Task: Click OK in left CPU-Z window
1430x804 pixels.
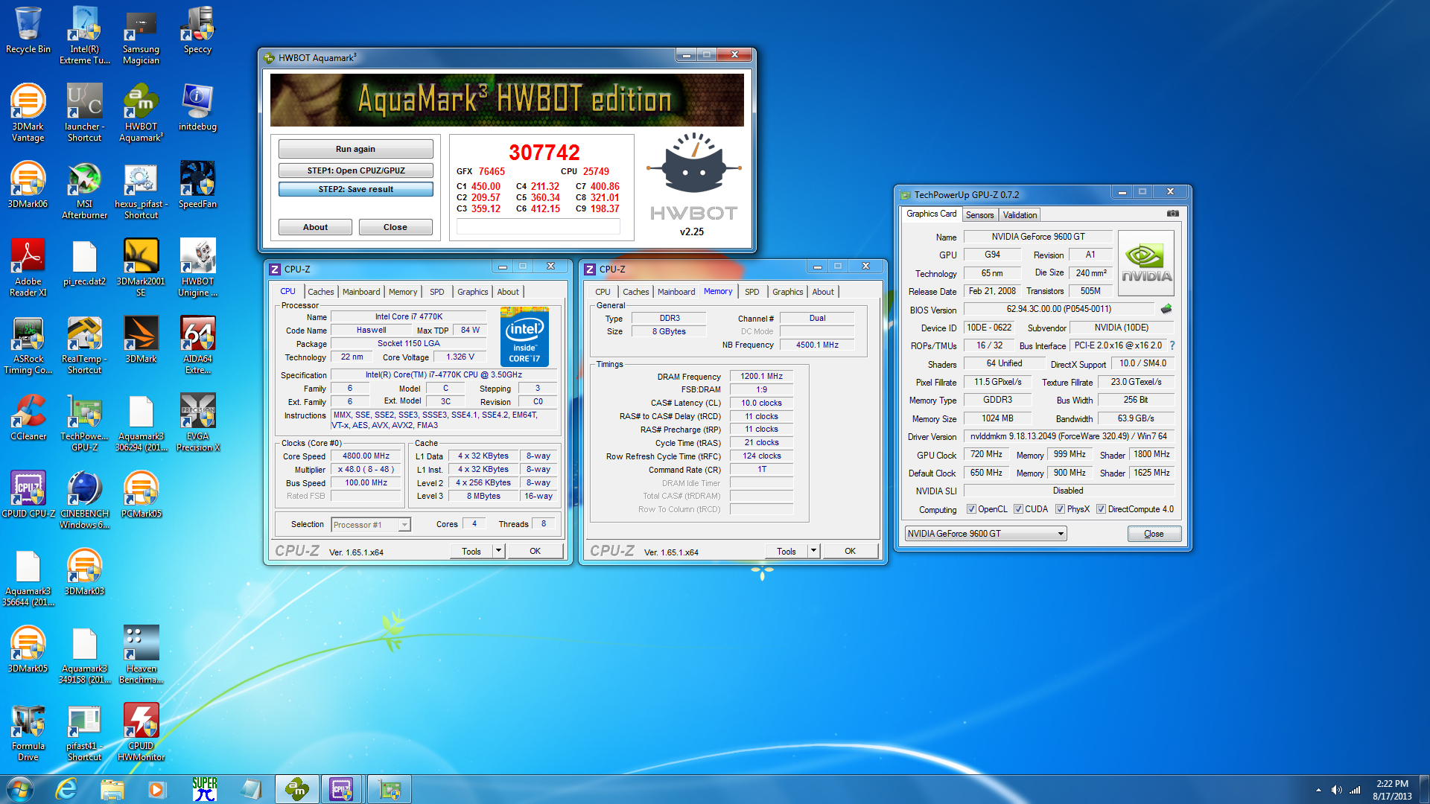Action: pyautogui.click(x=535, y=552)
